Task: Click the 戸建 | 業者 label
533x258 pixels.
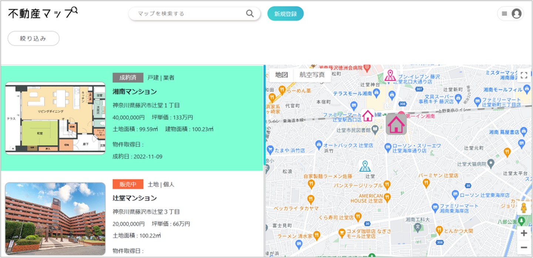Action: pos(161,78)
